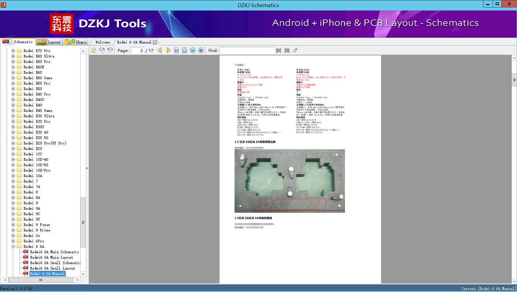The width and height of the screenshot is (517, 292).
Task: Expand the Redmi 9 Power folder
Action: click(13, 225)
